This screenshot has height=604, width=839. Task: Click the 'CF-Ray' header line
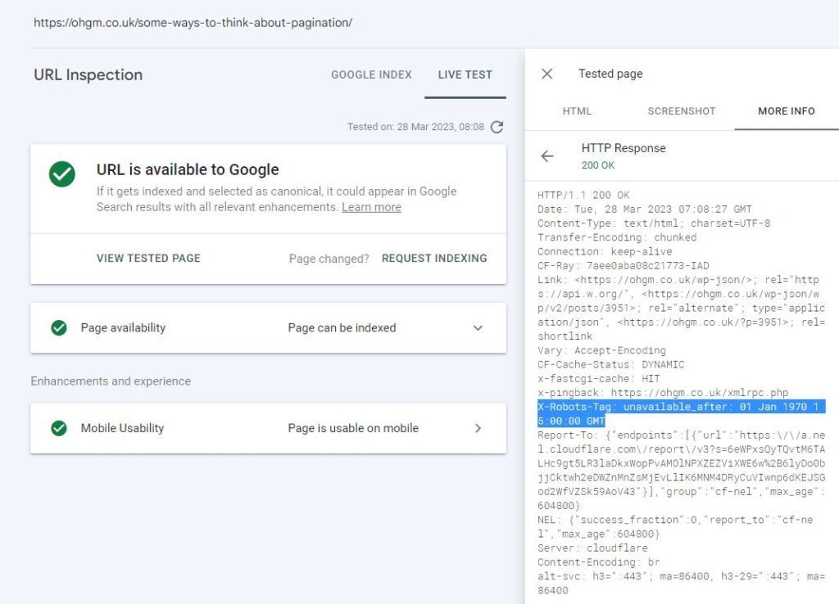tap(624, 266)
